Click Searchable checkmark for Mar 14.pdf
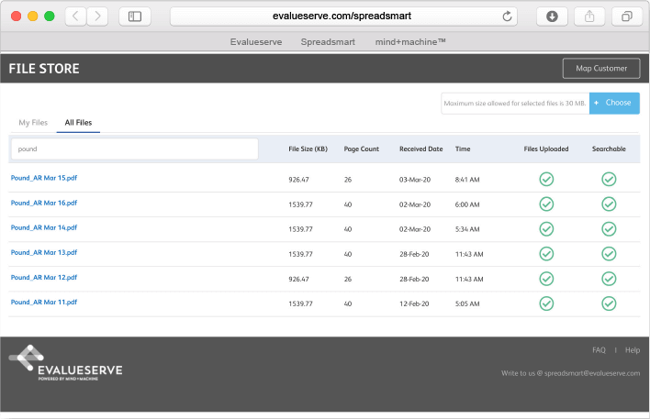 (x=609, y=229)
